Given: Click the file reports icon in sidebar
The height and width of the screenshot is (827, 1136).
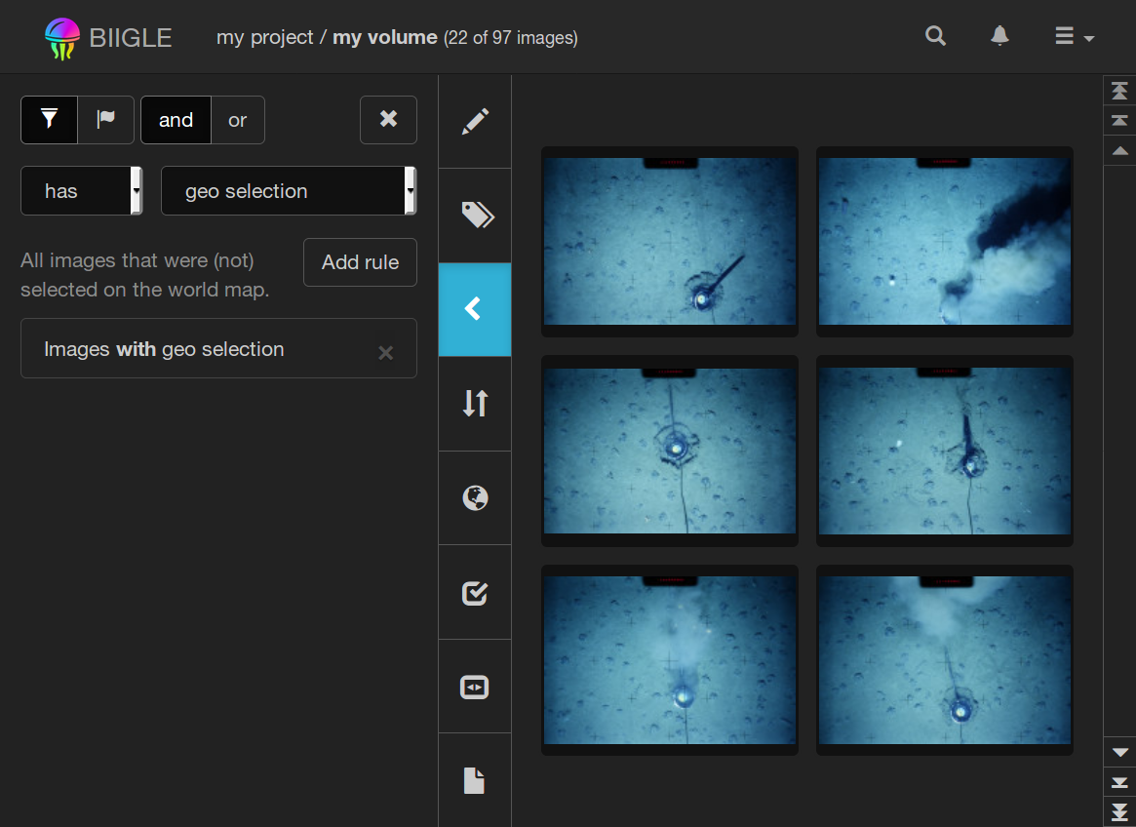Looking at the screenshot, I should click(x=475, y=780).
